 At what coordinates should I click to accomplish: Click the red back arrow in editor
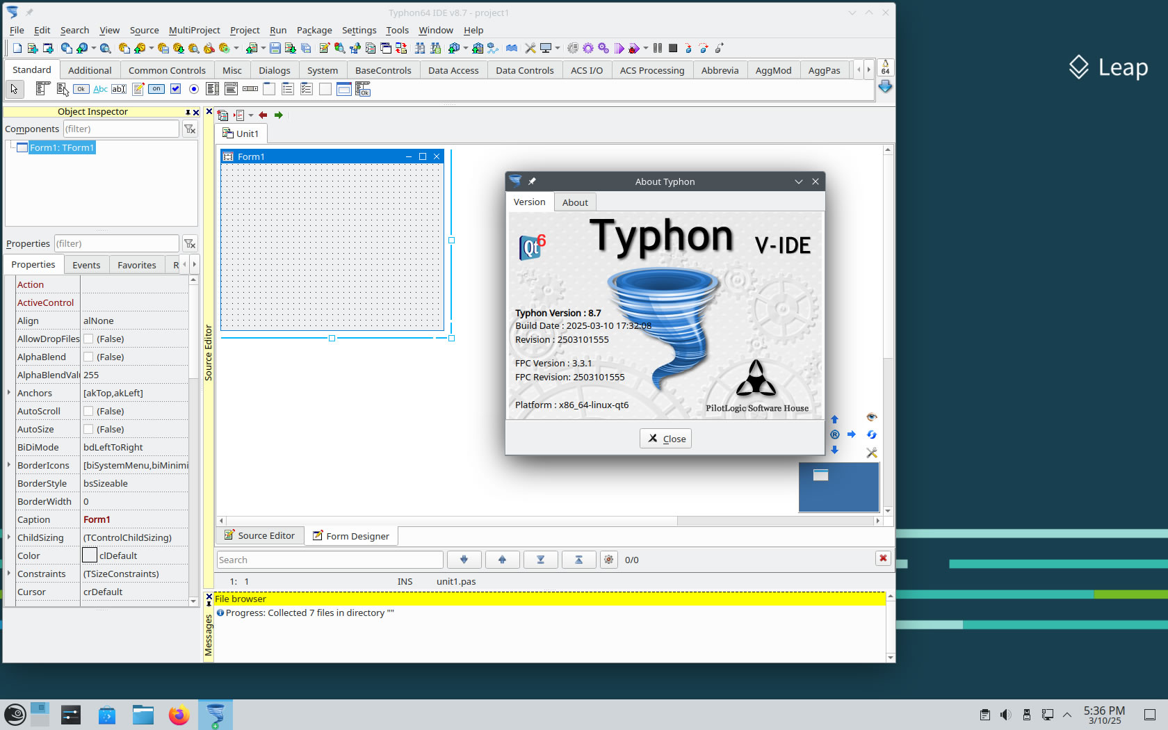point(263,115)
